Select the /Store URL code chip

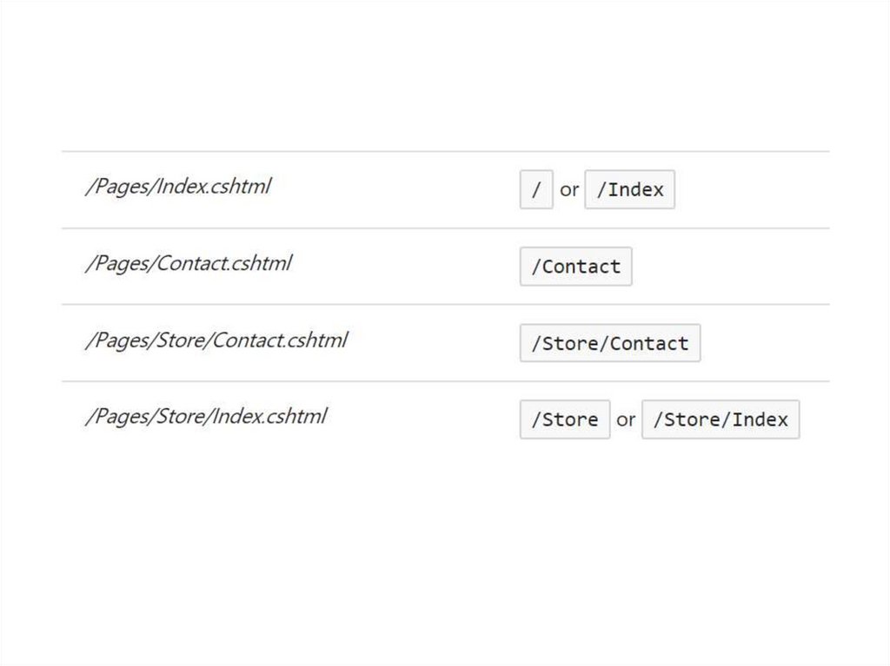[x=565, y=419]
